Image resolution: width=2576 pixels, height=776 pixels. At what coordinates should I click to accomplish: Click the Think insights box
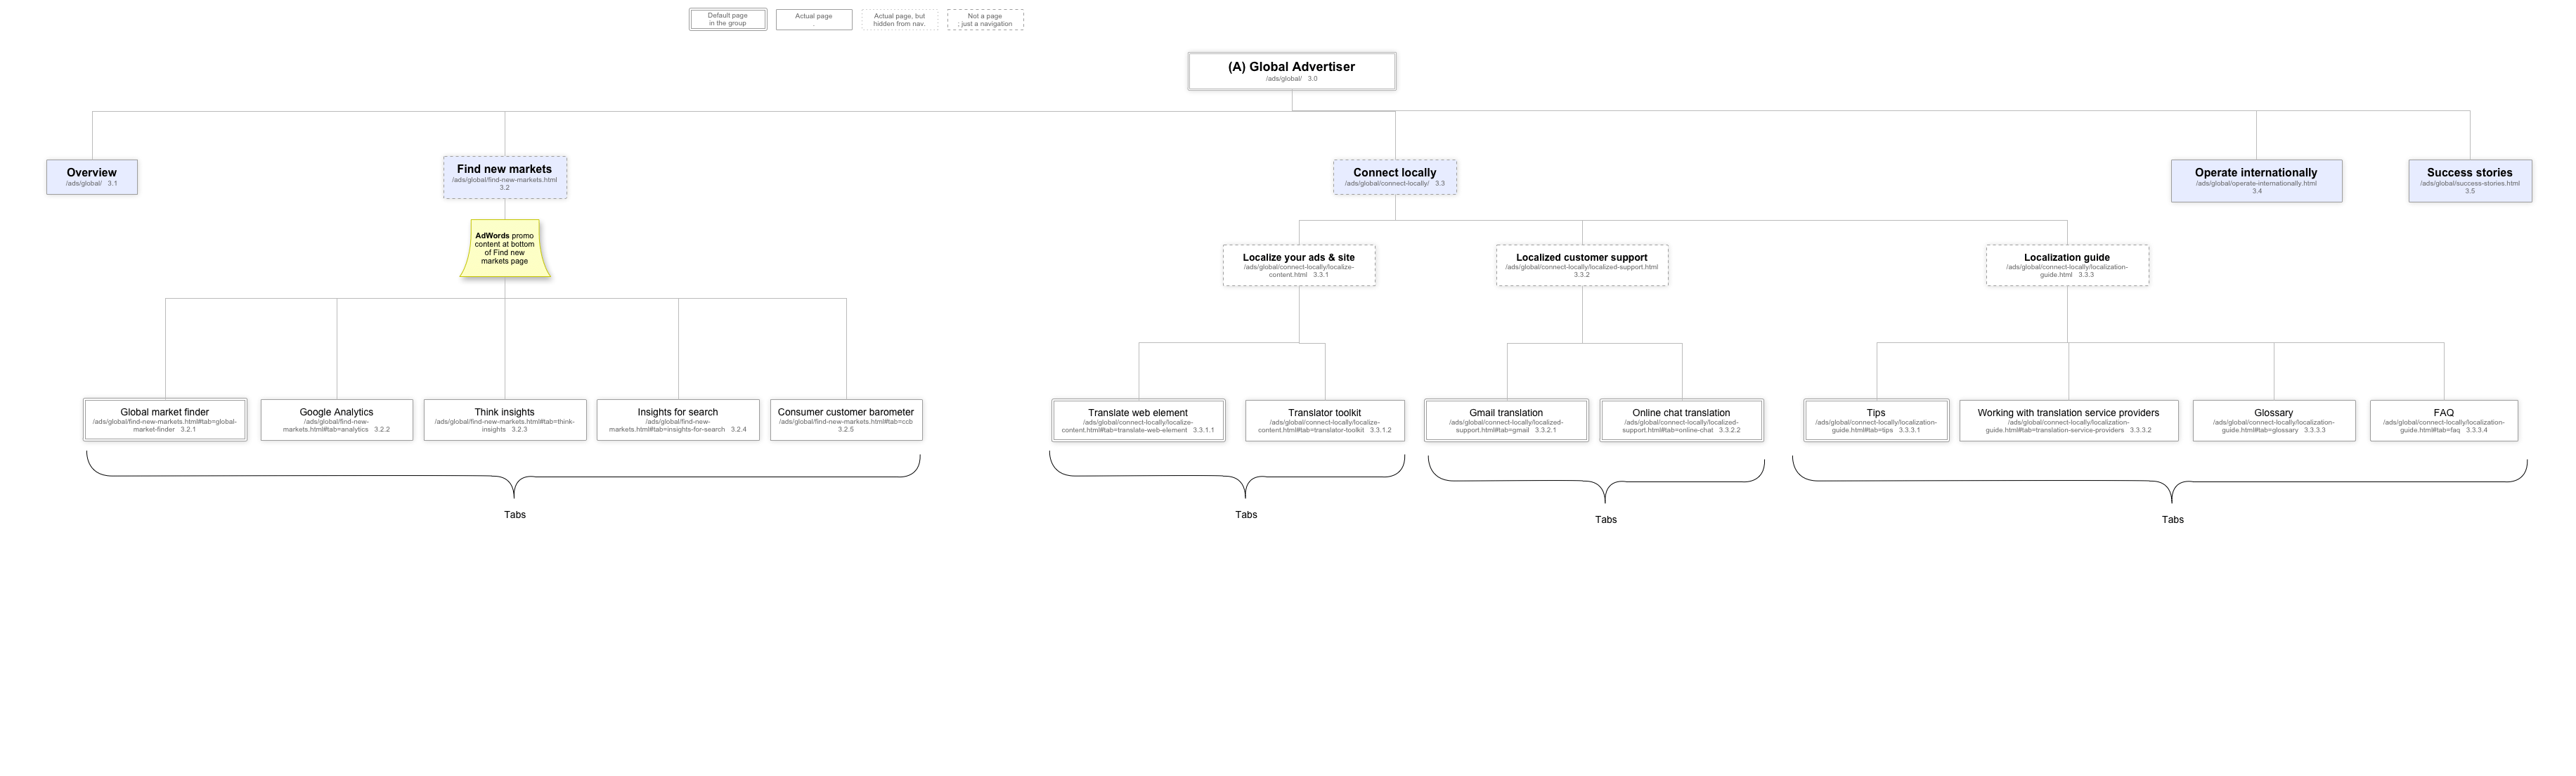505,420
